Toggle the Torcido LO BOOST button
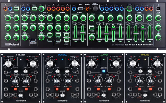Viewport: 166px width, 103px height. [140, 89]
